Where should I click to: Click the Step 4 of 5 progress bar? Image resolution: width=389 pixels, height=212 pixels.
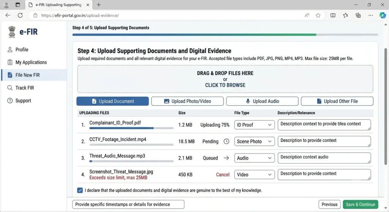[x=225, y=35]
